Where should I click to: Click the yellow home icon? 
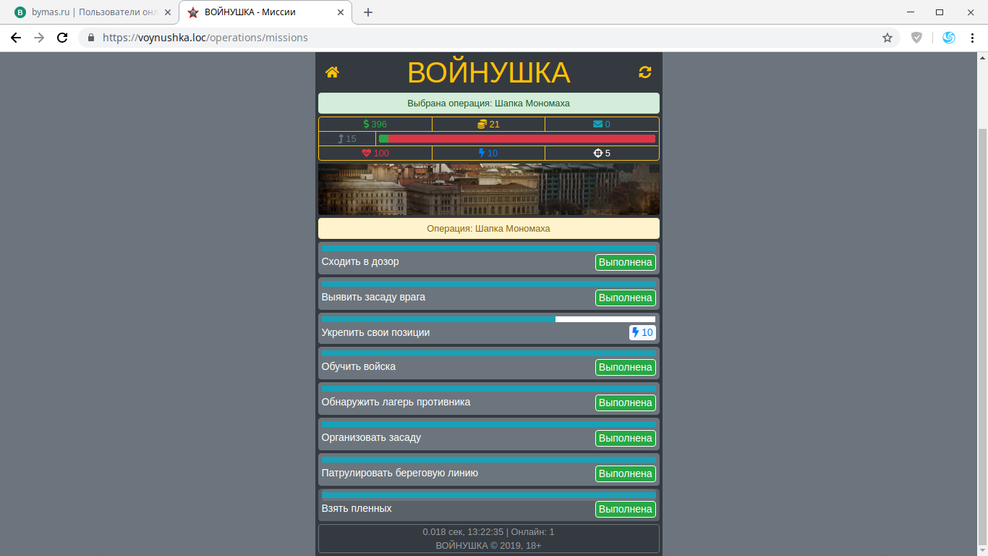[332, 72]
